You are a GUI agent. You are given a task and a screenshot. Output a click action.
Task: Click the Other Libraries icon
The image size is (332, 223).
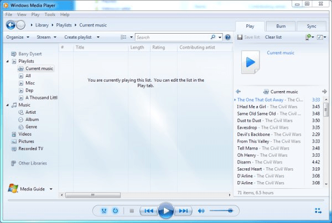[x=13, y=163]
